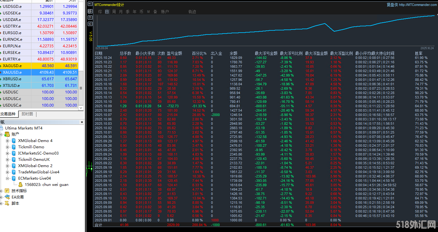Viewport: 438px width, 232px height.
Task: Click the 账户 accounts folder icon in navigator
Action: coord(7,134)
